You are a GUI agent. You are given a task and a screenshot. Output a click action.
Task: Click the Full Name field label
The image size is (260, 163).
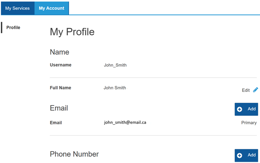(x=60, y=88)
